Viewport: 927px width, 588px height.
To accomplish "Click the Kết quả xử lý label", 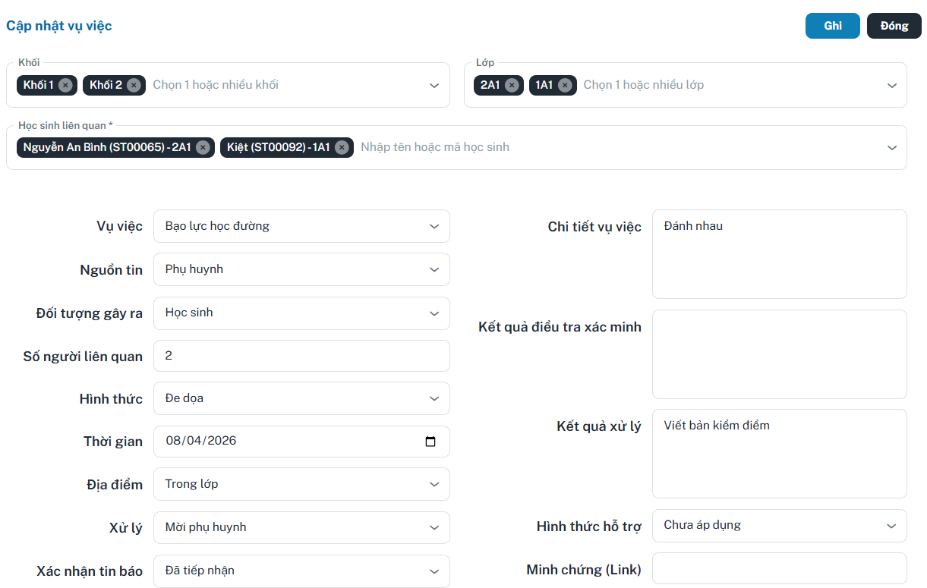I will pos(599,426).
